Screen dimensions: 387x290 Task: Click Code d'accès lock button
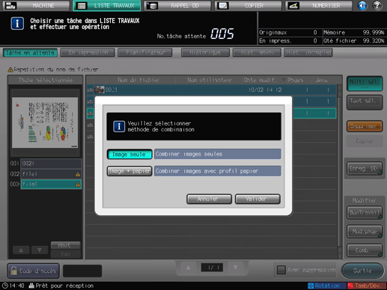pos(34,271)
